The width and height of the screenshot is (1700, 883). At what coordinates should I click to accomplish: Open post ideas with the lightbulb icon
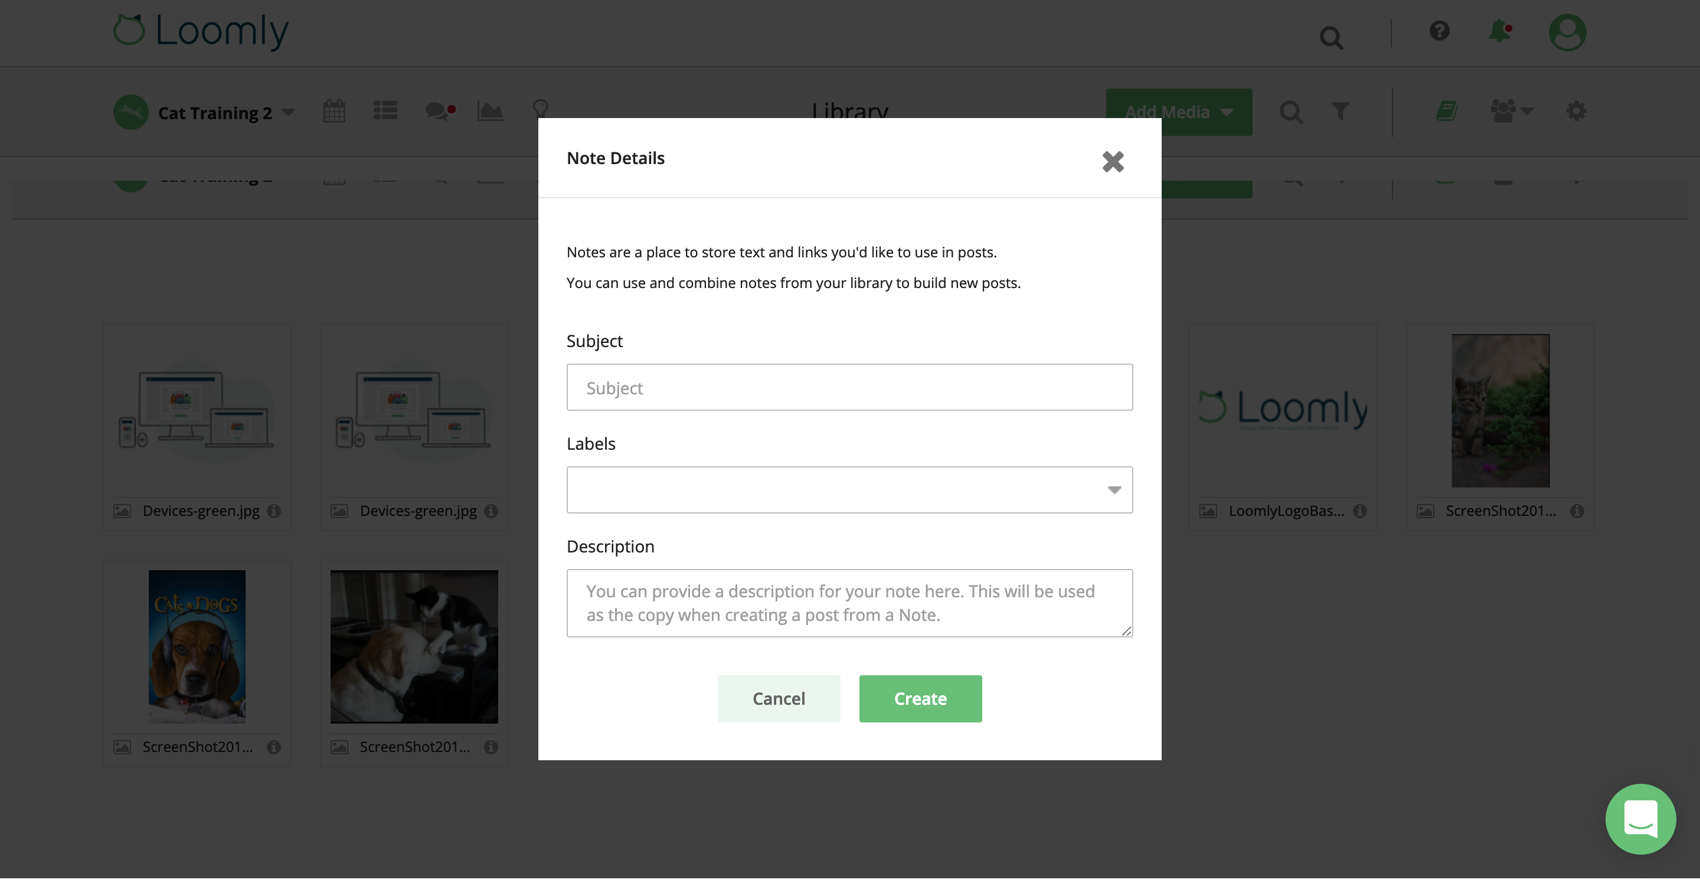[540, 109]
